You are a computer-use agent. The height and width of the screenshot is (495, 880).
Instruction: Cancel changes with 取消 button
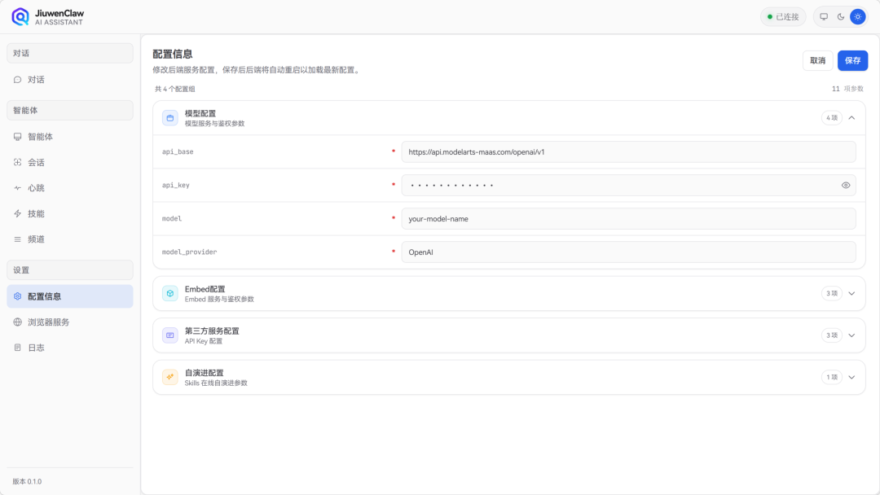(817, 60)
